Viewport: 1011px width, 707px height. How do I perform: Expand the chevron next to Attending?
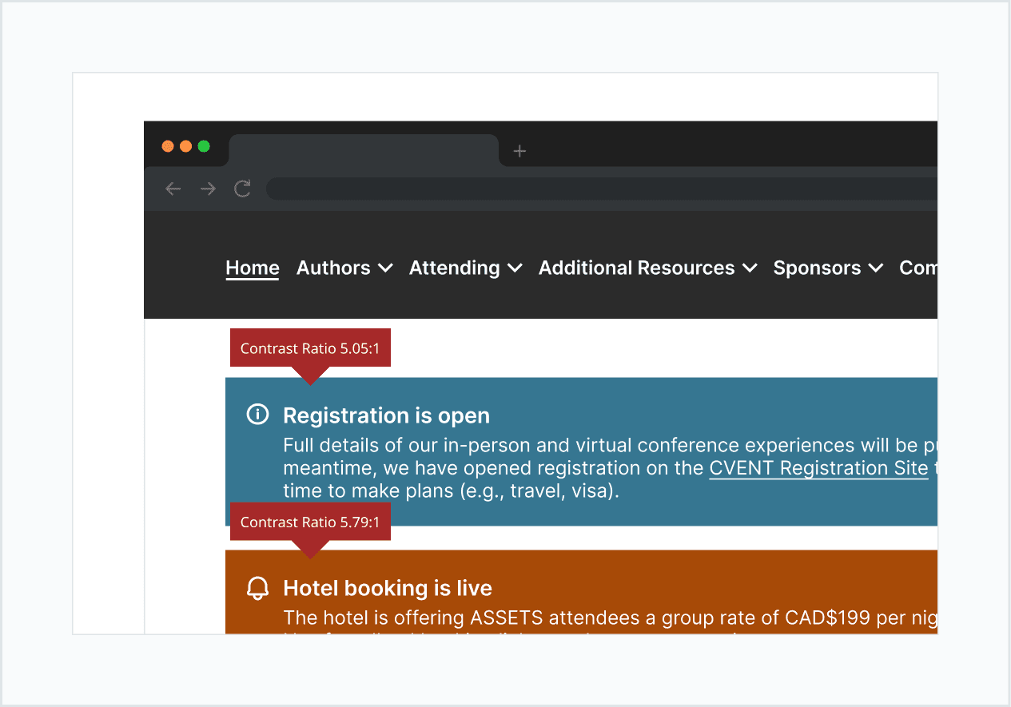515,268
